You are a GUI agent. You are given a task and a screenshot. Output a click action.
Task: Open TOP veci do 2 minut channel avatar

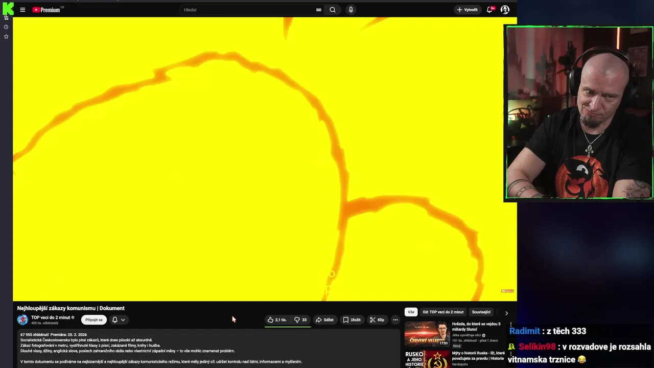[22, 320]
